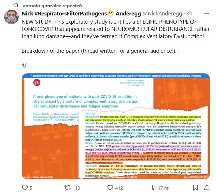This screenshot has width=216, height=194.
Task: Open the attached study abstract image
Action: click(x=116, y=126)
